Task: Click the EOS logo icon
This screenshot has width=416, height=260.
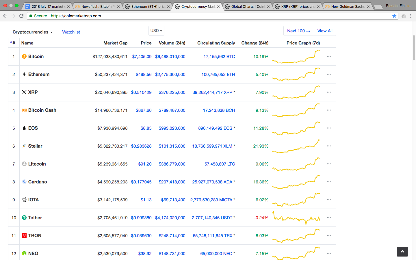Action: tap(24, 128)
